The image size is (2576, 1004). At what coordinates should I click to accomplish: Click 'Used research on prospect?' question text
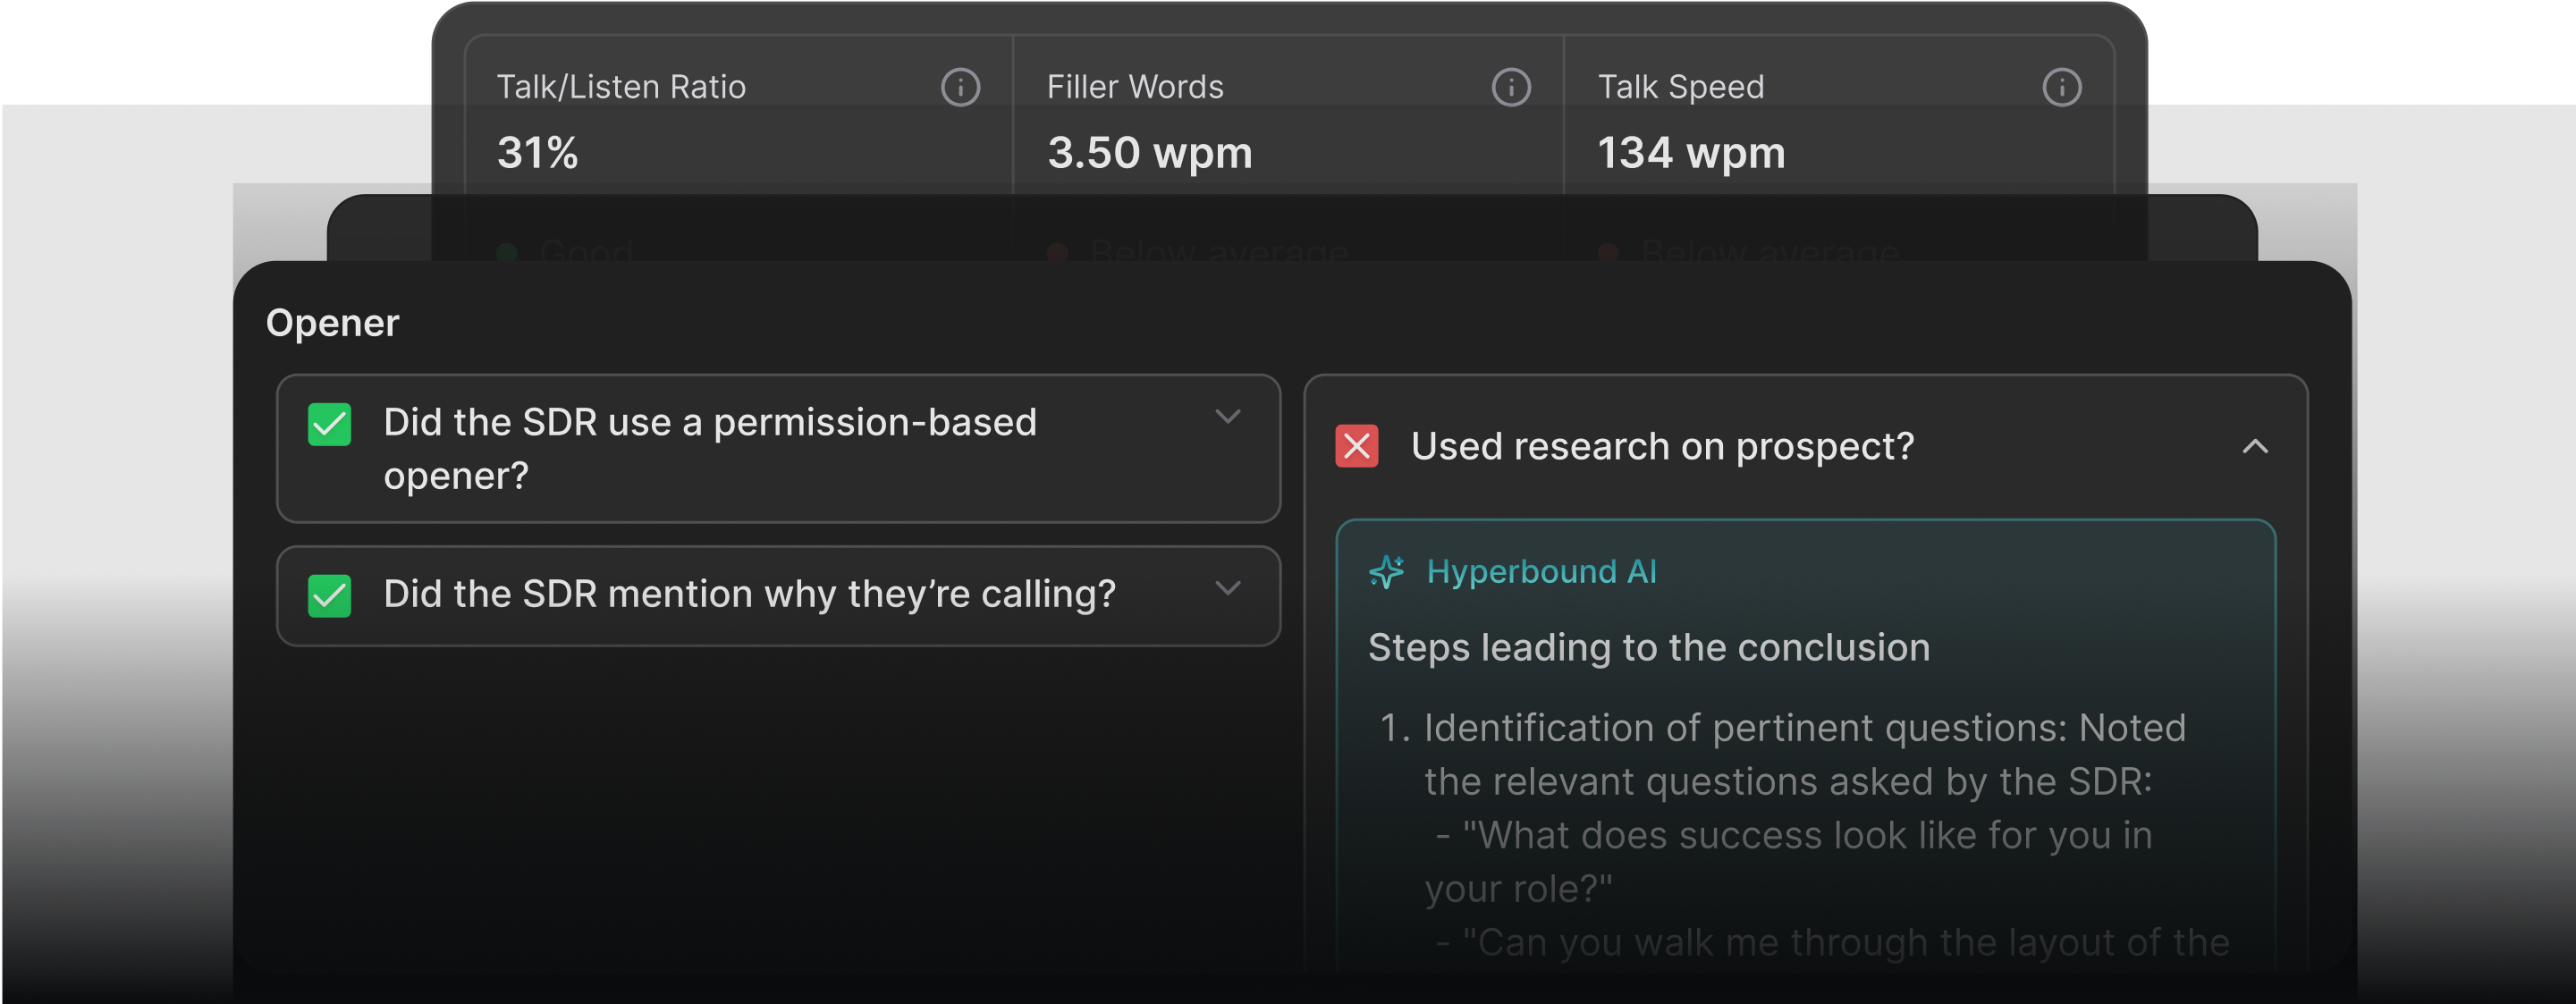(1662, 447)
